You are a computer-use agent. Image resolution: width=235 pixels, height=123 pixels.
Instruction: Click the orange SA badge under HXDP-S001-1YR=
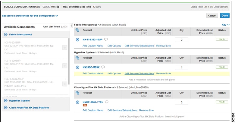click(85, 106)
